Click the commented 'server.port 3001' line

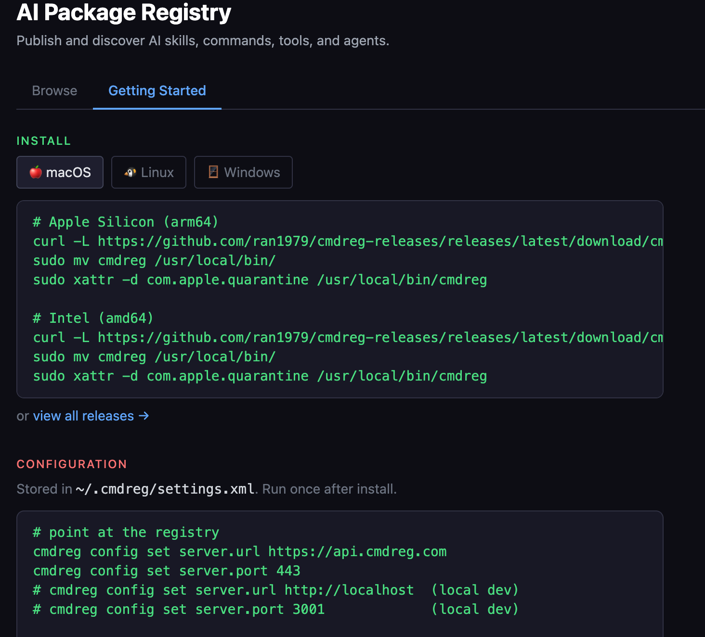coord(275,609)
